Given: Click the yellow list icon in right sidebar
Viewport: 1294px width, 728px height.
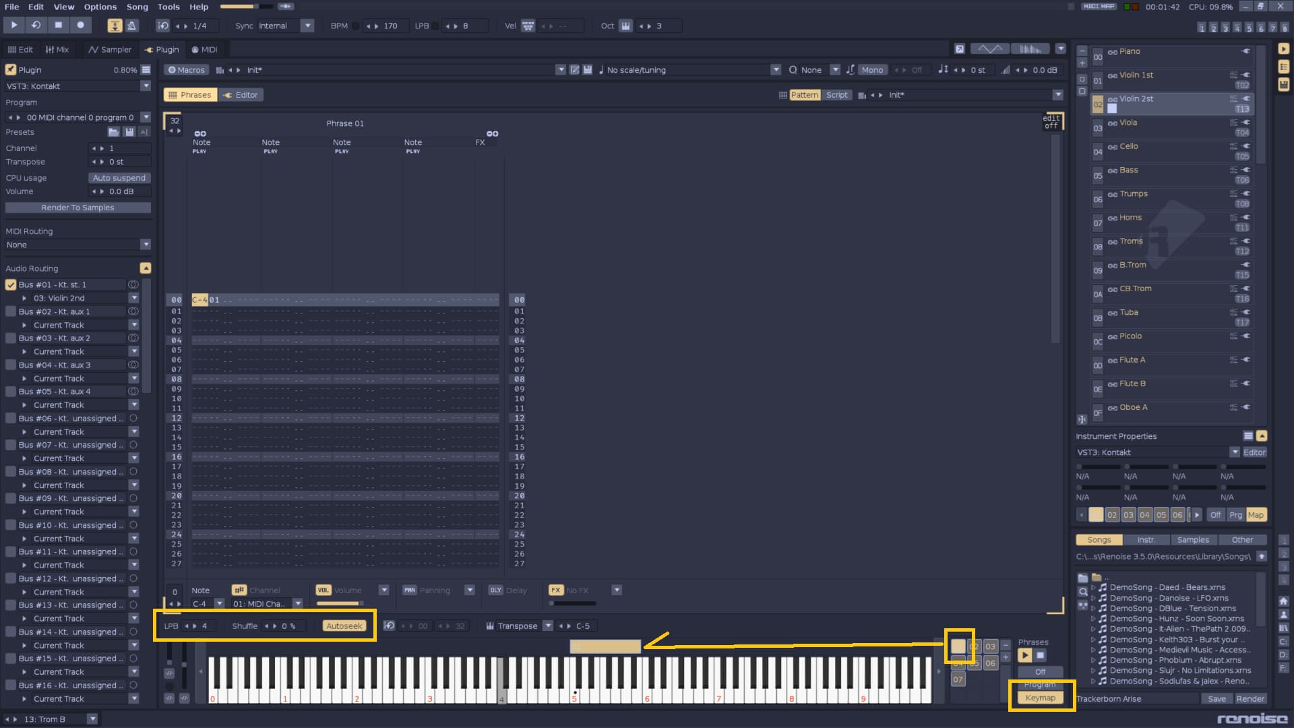Looking at the screenshot, I should [x=1283, y=67].
